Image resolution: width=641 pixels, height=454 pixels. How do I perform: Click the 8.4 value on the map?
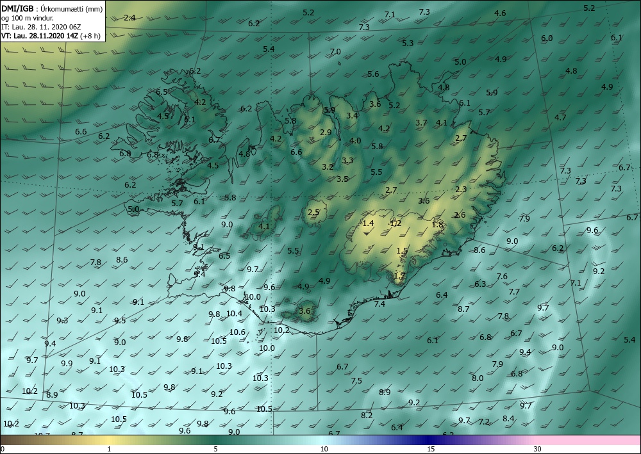pyautogui.click(x=508, y=418)
